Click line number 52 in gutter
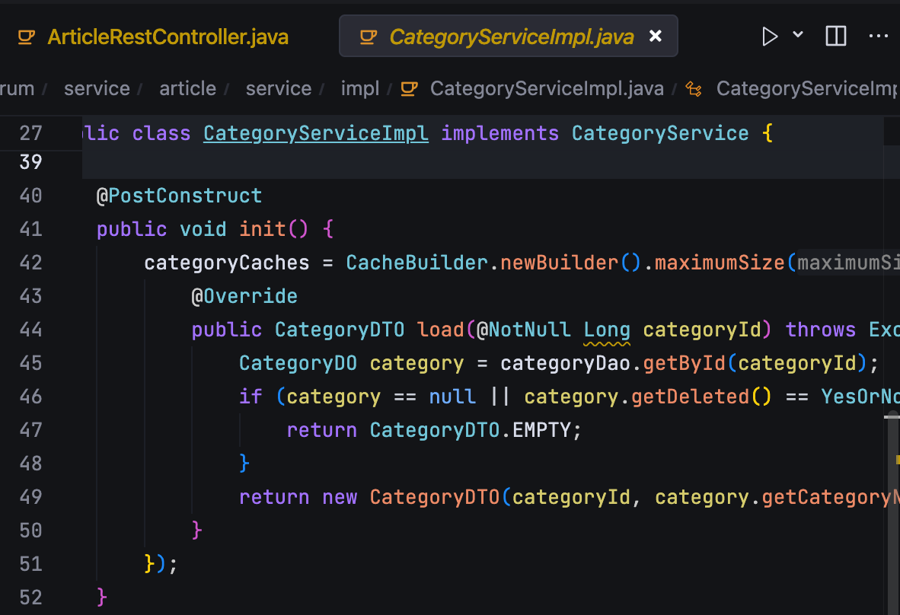Image resolution: width=900 pixels, height=615 pixels. (x=31, y=597)
